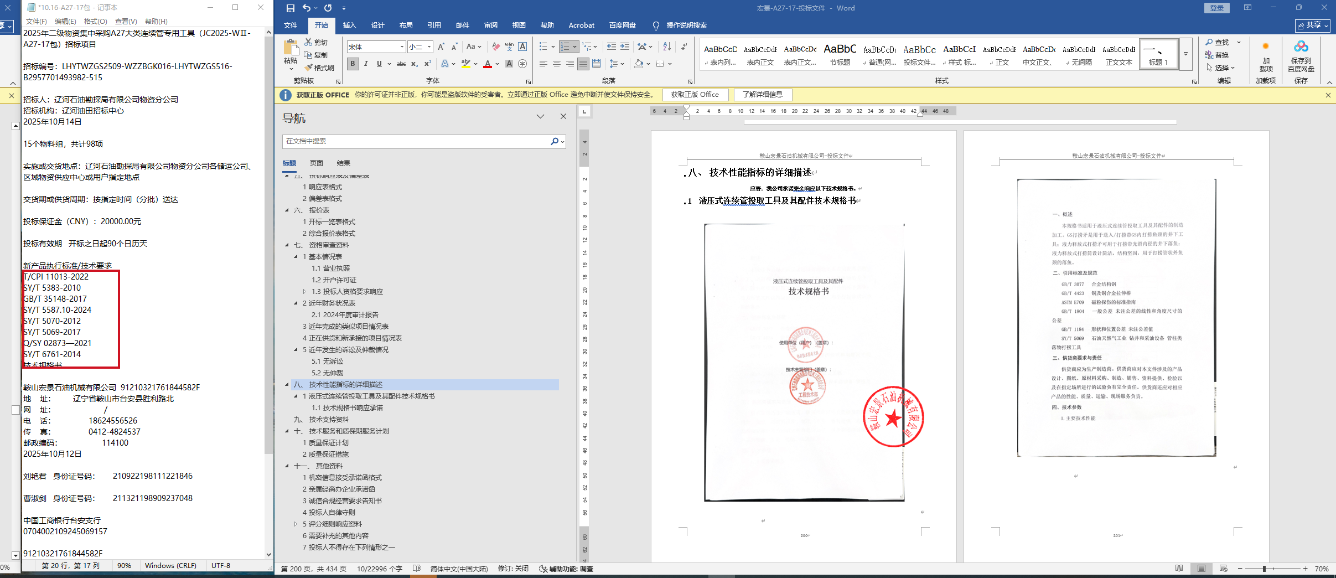
Task: Open the 审阅 ribbon tab
Action: (x=490, y=25)
